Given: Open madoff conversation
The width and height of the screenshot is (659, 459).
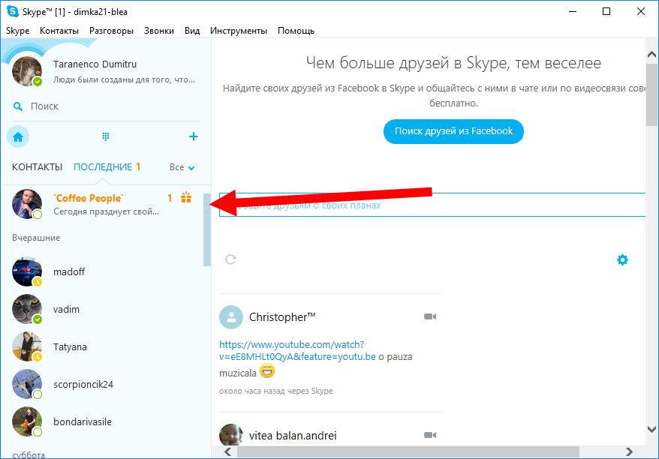Looking at the screenshot, I should [102, 271].
